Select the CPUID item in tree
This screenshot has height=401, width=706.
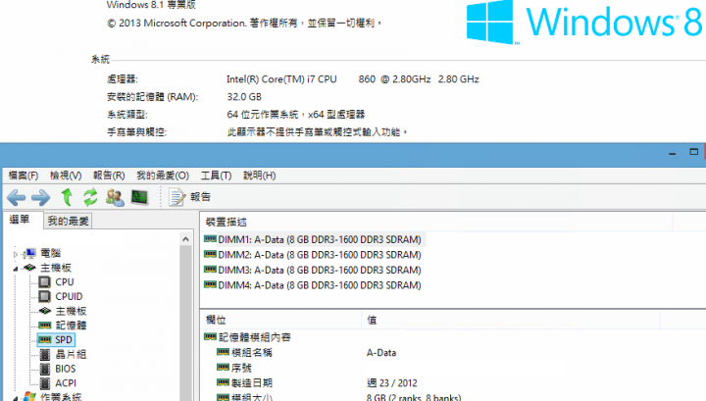tap(69, 297)
